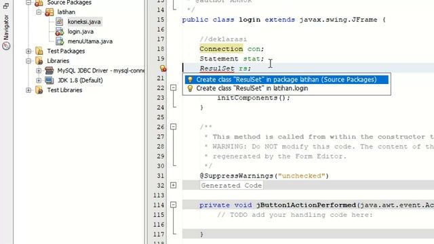Choose Create class ResulSet in package latihan
434x244 pixels.
(286, 80)
